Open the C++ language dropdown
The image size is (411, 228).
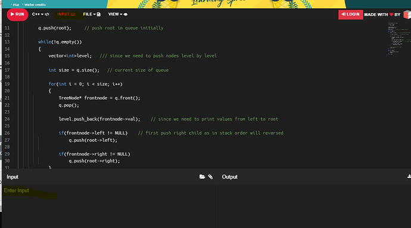[x=38, y=14]
